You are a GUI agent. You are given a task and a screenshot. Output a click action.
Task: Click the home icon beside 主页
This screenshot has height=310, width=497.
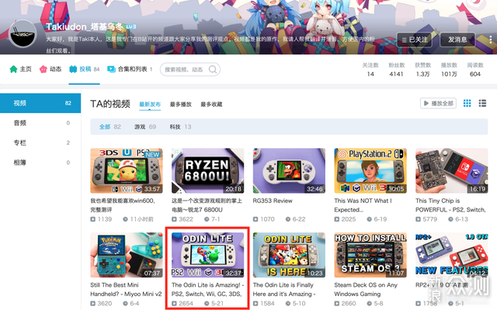(x=13, y=69)
